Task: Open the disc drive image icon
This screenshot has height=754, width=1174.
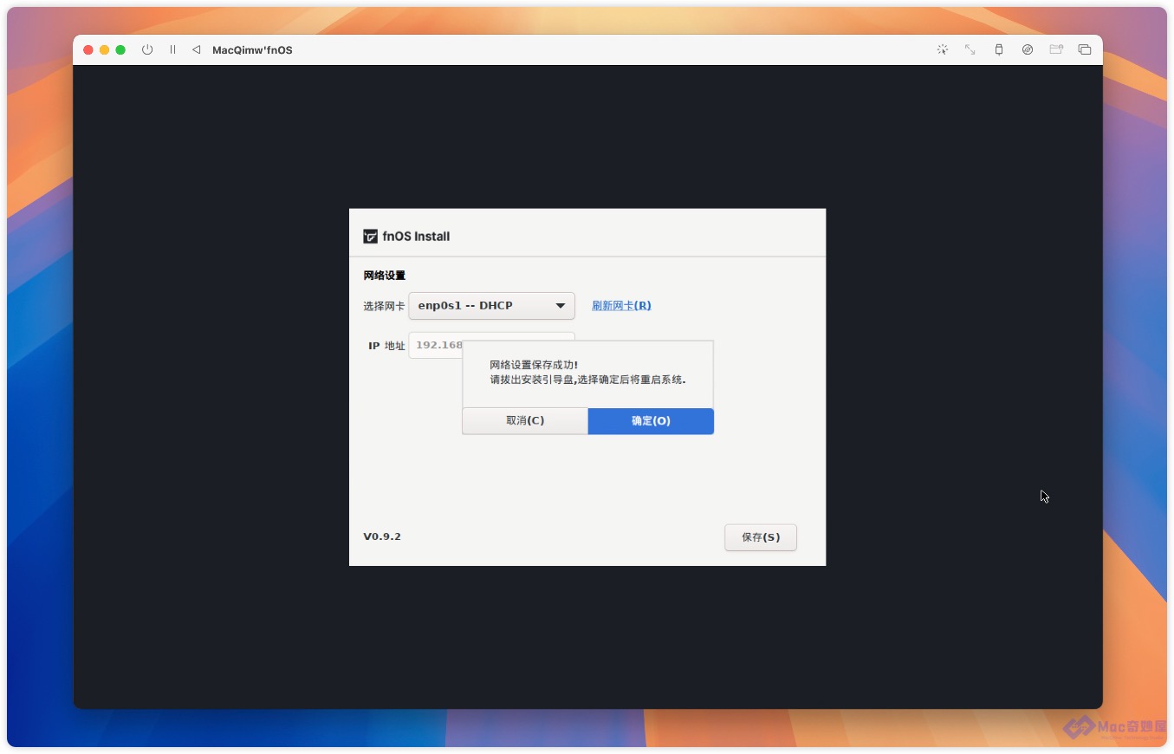Action: point(1028,50)
